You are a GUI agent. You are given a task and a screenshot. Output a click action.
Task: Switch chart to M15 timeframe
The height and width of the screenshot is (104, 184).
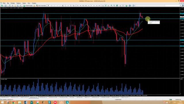83,5
